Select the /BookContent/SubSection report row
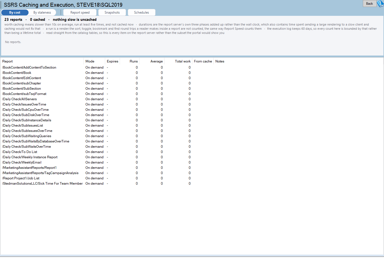The height and width of the screenshot is (271, 384). (192, 89)
